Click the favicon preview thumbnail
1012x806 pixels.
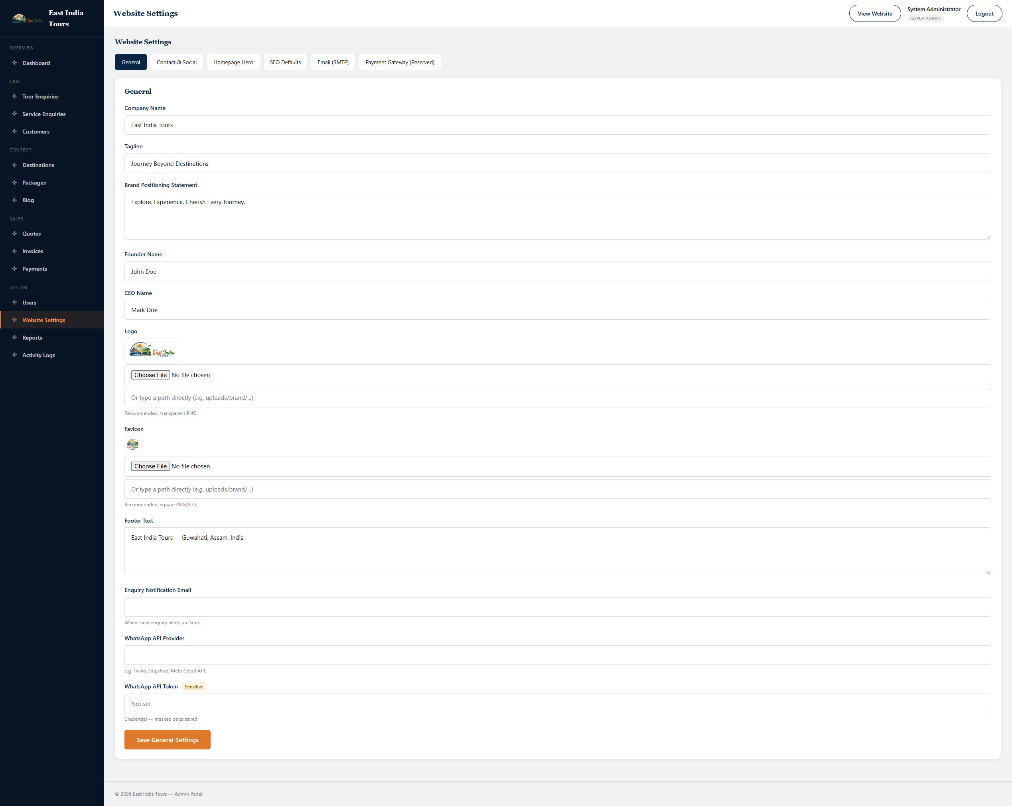(x=133, y=444)
